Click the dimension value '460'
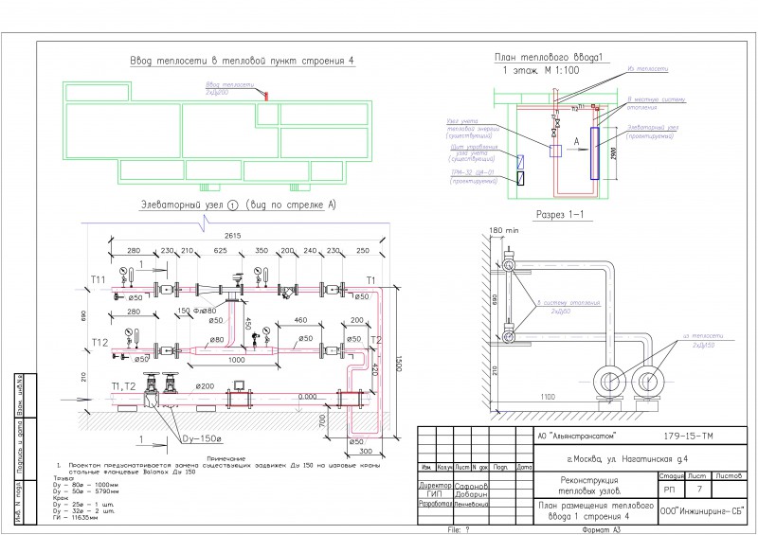758x535 pixels. (300, 320)
